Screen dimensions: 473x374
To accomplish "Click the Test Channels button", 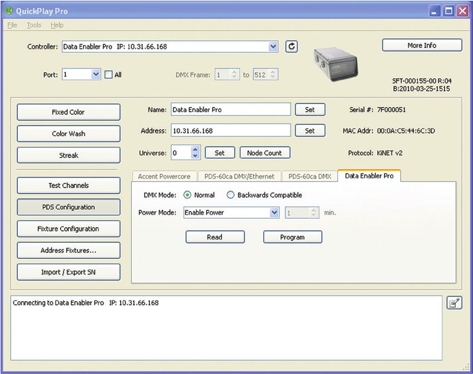I will click(x=68, y=185).
